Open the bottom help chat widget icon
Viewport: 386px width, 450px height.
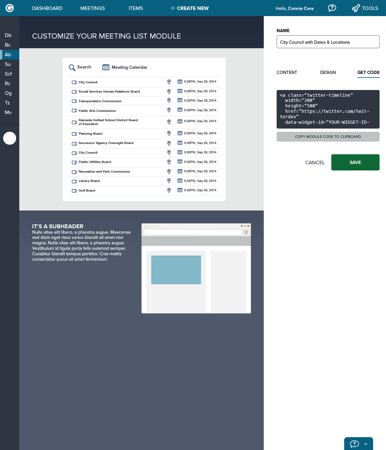pyautogui.click(x=354, y=444)
